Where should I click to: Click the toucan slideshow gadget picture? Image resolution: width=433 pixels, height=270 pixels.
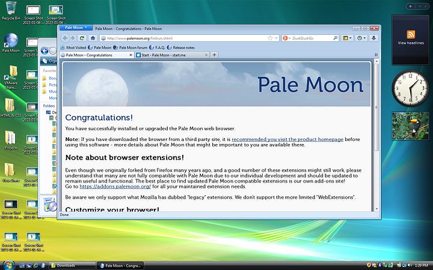[x=410, y=125]
